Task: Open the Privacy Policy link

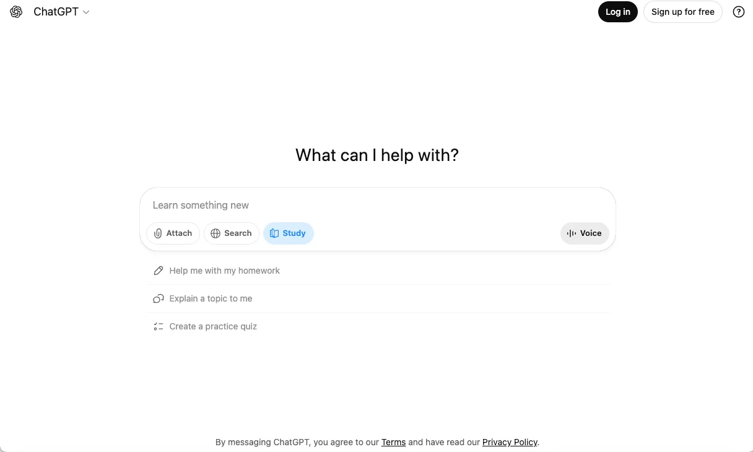Action: pyautogui.click(x=510, y=442)
